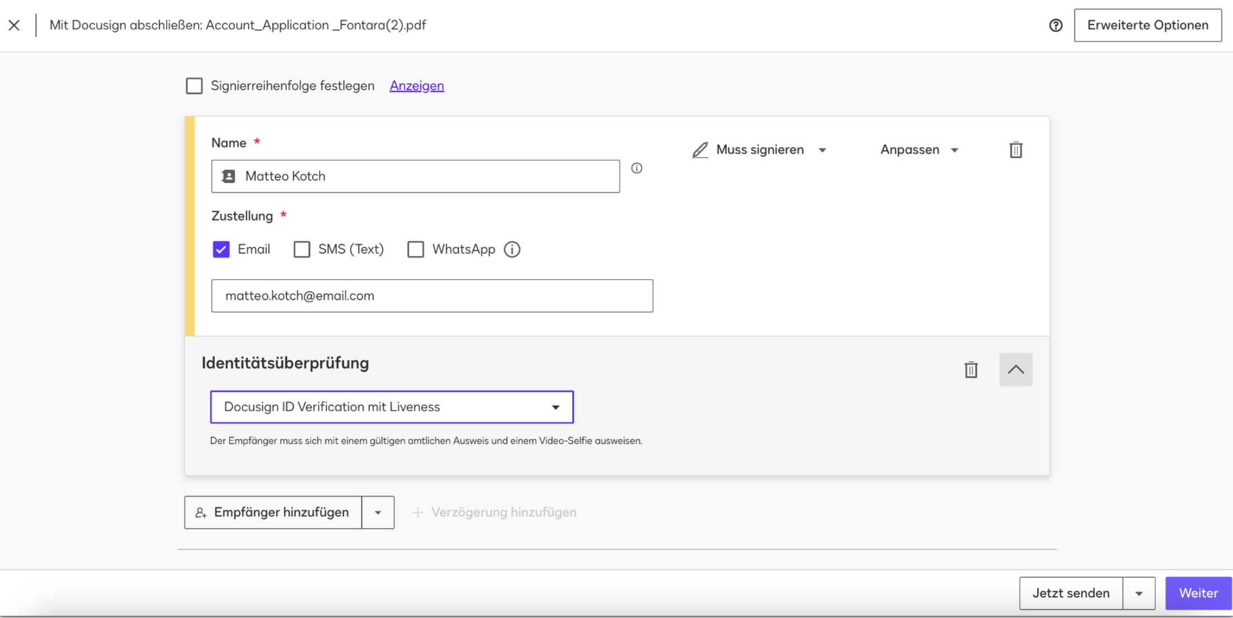Click the video-selfie description text

(x=426, y=441)
